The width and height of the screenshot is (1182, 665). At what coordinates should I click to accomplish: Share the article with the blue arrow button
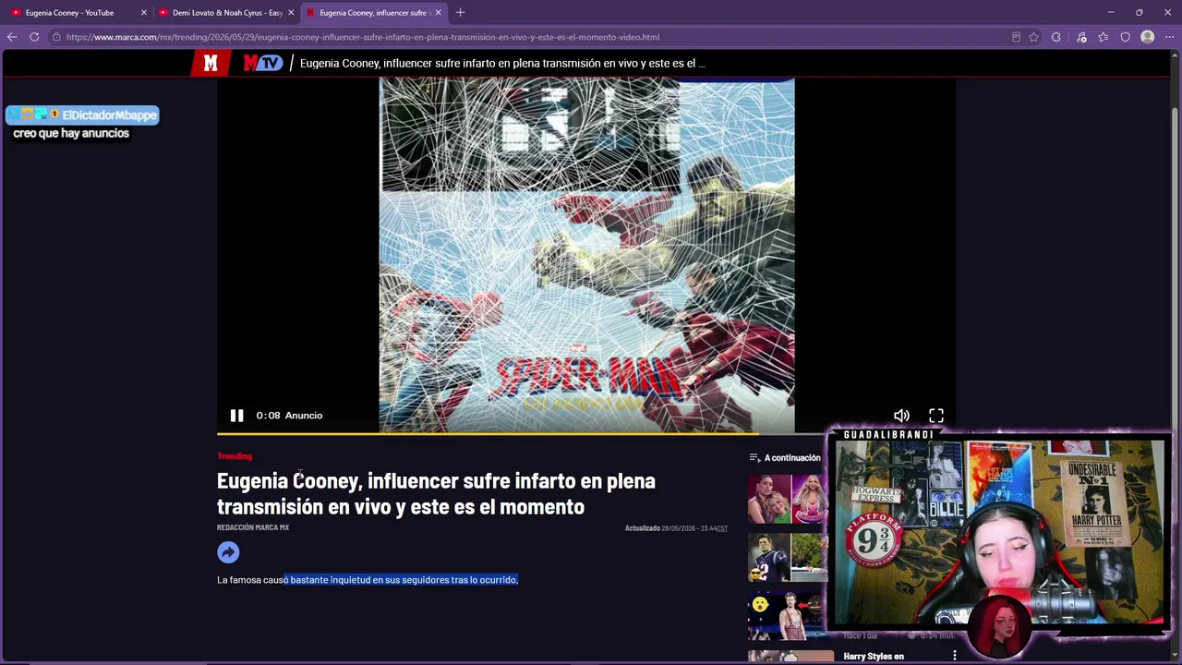tap(228, 552)
